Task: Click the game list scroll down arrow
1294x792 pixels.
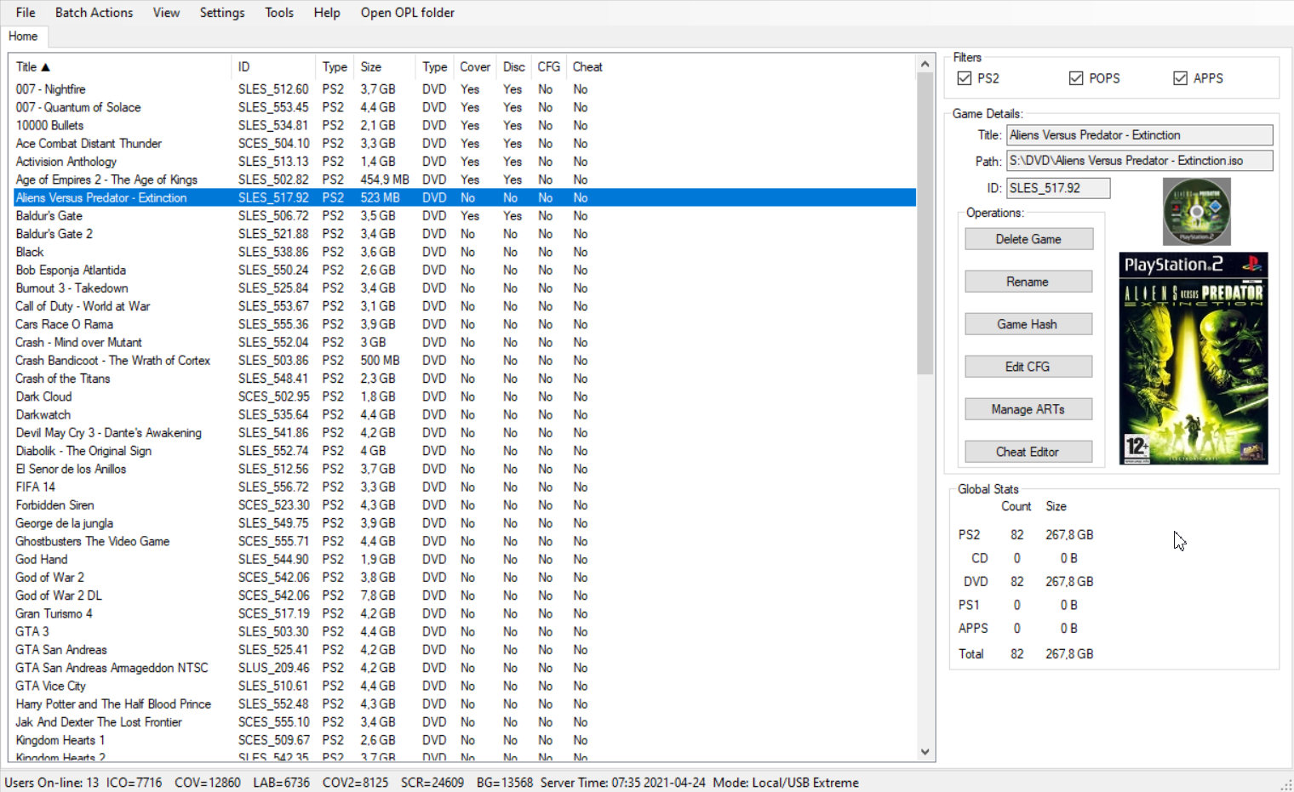Action: (x=925, y=752)
